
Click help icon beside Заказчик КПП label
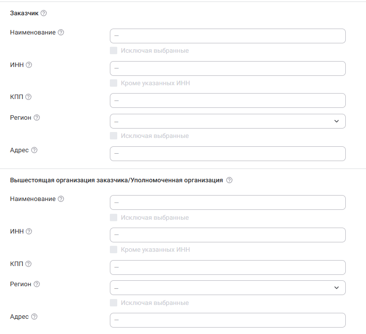click(28, 98)
